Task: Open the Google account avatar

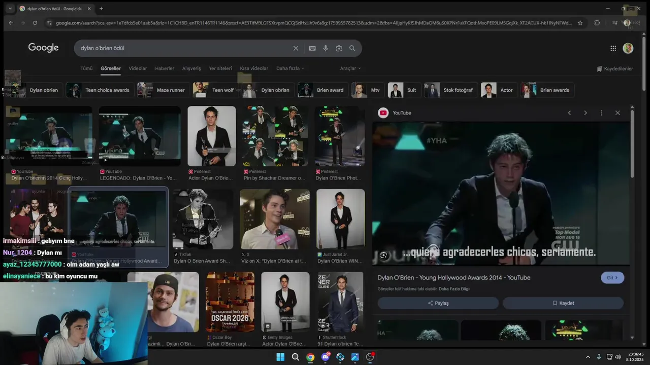Action: [628, 48]
